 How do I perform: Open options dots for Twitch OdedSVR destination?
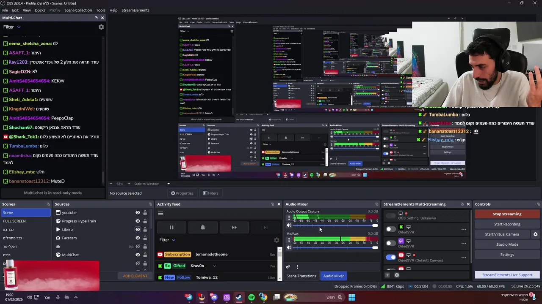pos(464,244)
